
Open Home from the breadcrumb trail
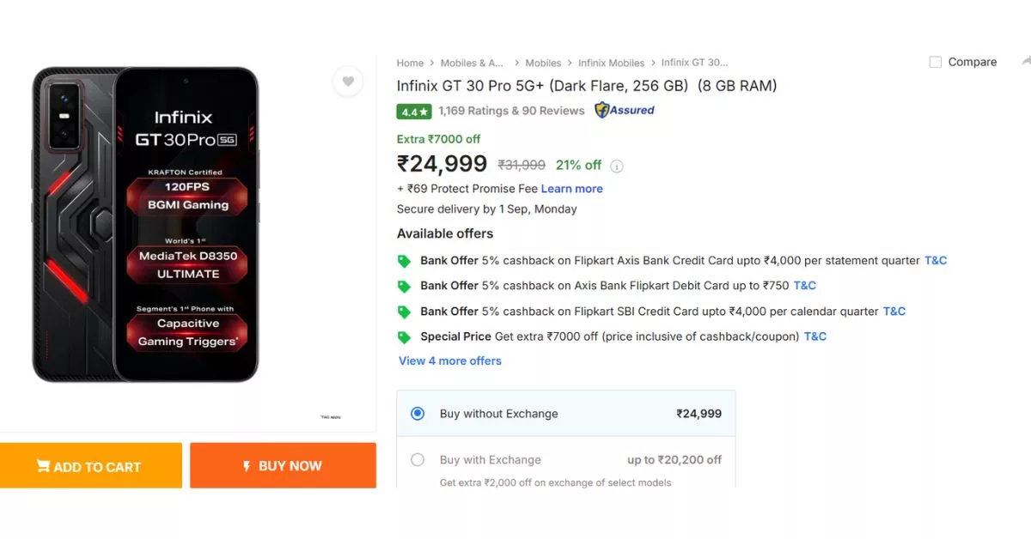point(410,63)
